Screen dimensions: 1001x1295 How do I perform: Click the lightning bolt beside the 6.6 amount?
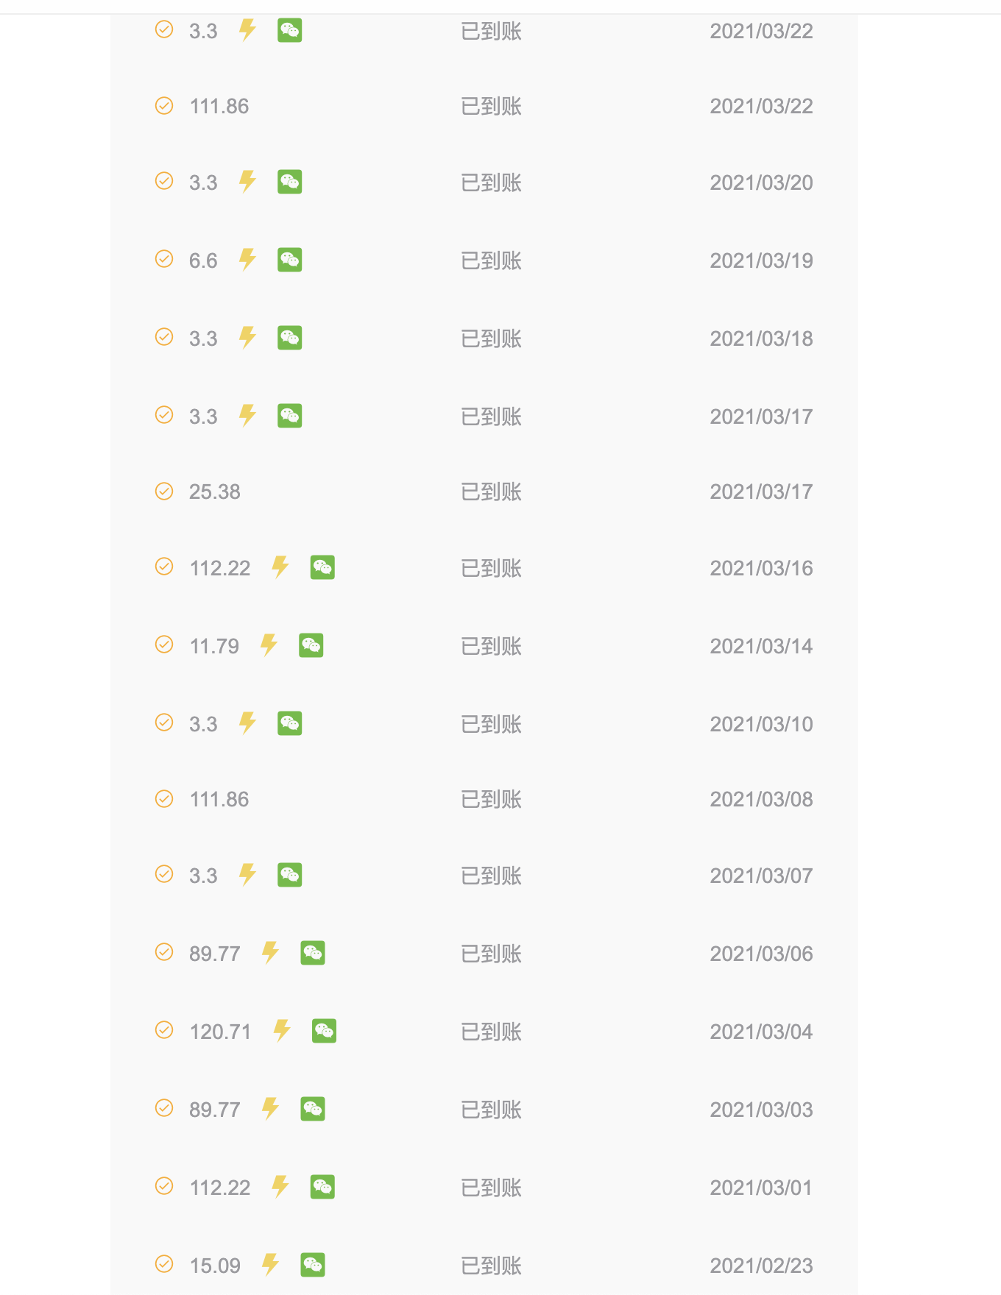point(247,260)
